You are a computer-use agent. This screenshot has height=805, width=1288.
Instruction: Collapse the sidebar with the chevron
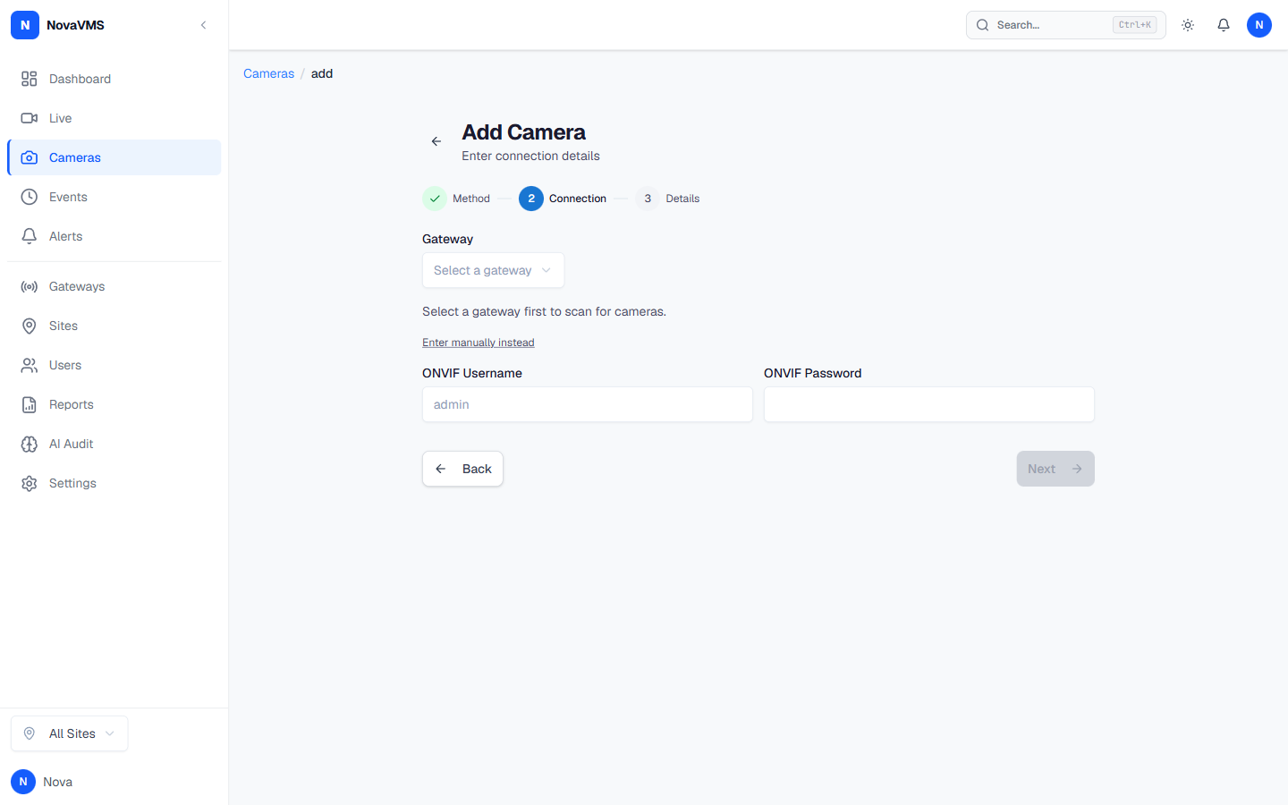pos(204,25)
